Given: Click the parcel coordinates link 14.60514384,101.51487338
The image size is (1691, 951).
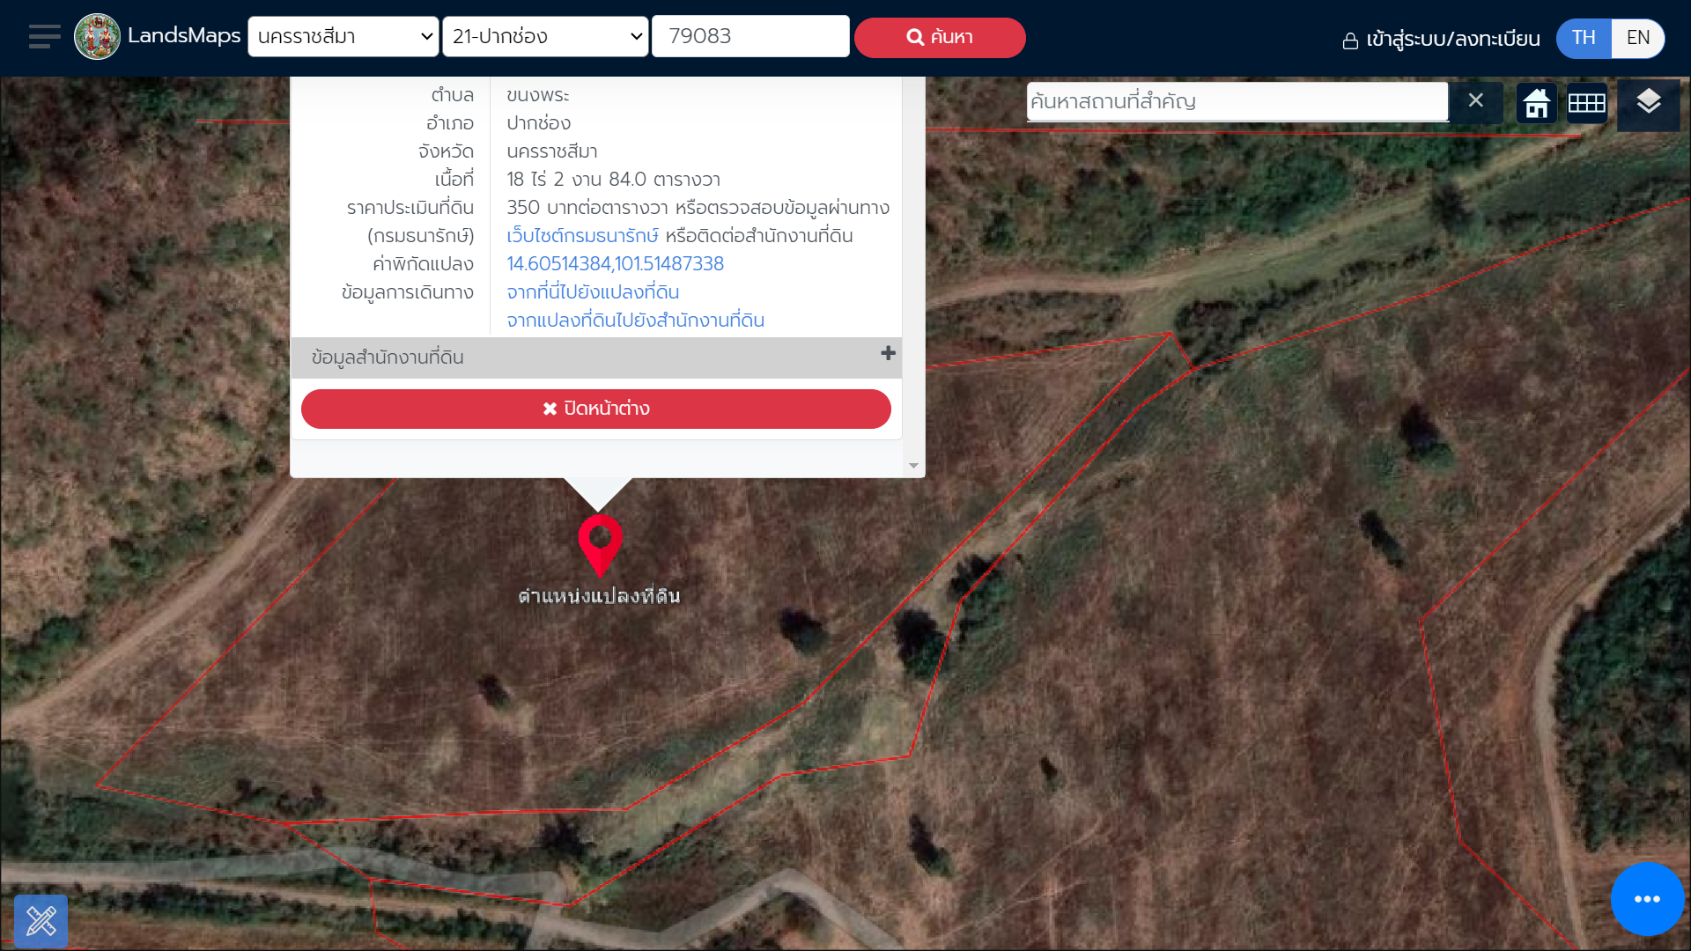Looking at the screenshot, I should [x=615, y=264].
